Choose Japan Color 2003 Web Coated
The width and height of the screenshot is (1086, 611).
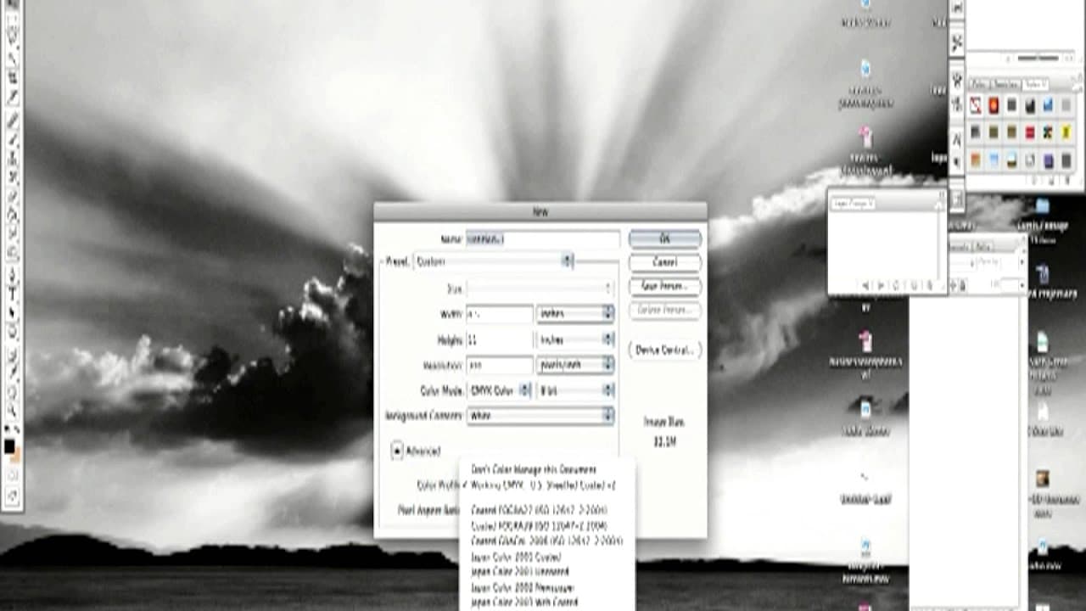point(524,603)
